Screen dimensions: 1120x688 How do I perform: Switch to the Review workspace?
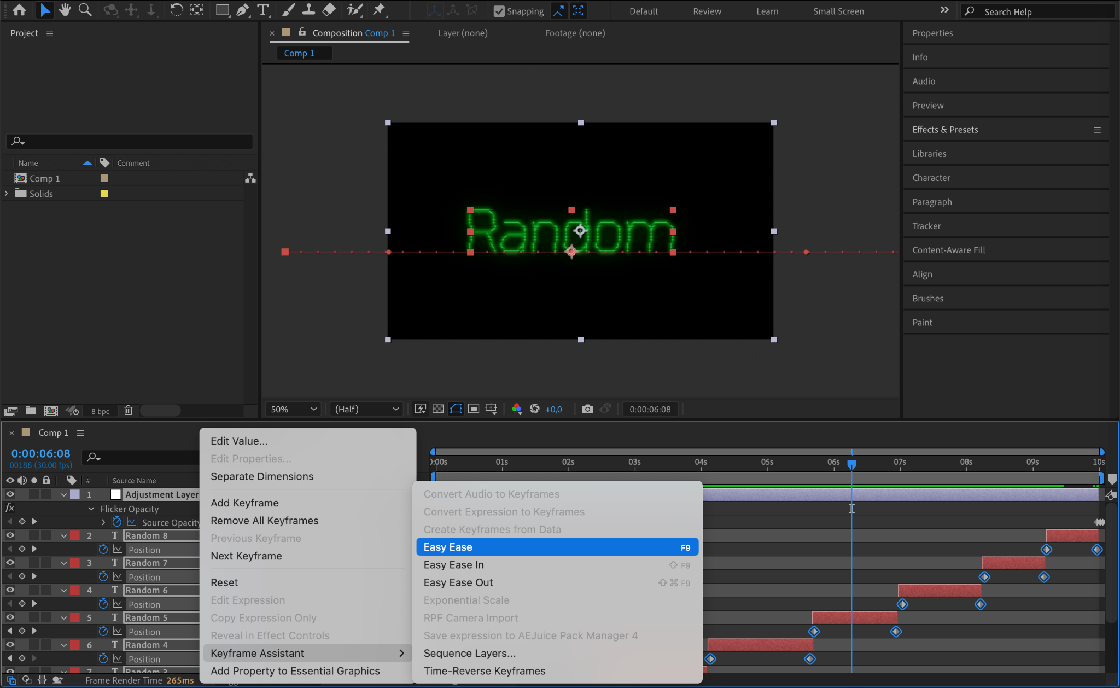tap(707, 11)
